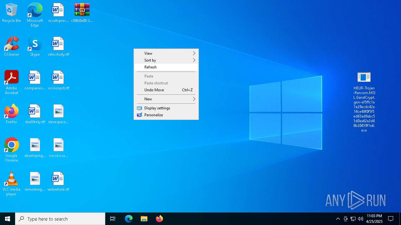401x225 pixels.
Task: Select the VLC media player shortcut
Action: 12,184
